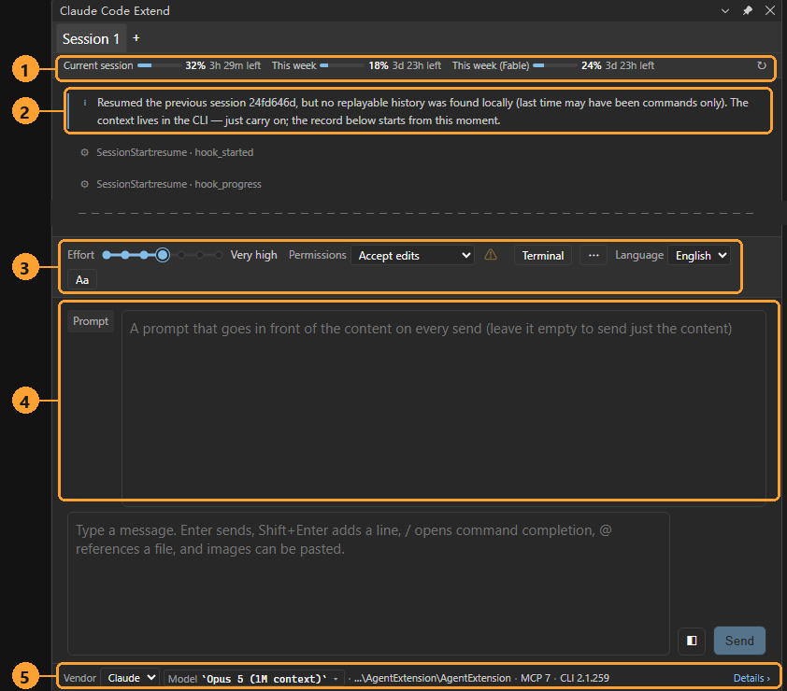Close the Claude Code Extend panel
This screenshot has width=787, height=691.
770,10
